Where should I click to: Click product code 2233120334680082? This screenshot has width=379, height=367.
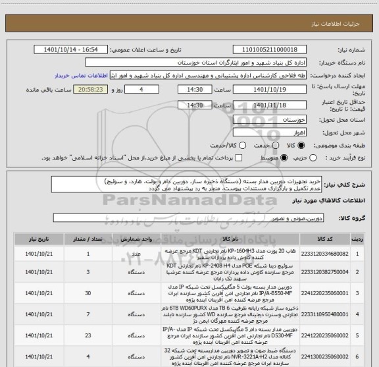click(325, 254)
